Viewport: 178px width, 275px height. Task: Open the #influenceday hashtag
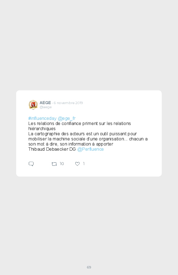tap(42, 118)
